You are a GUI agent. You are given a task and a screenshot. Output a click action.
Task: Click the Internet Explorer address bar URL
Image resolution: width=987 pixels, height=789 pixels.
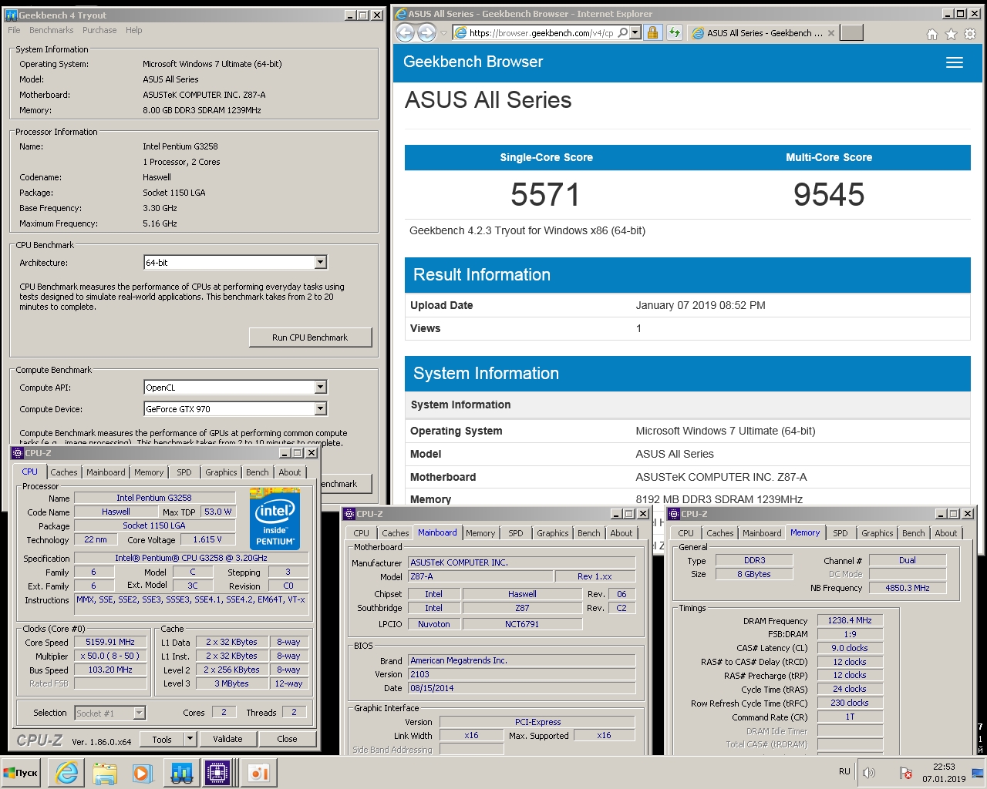coord(541,33)
